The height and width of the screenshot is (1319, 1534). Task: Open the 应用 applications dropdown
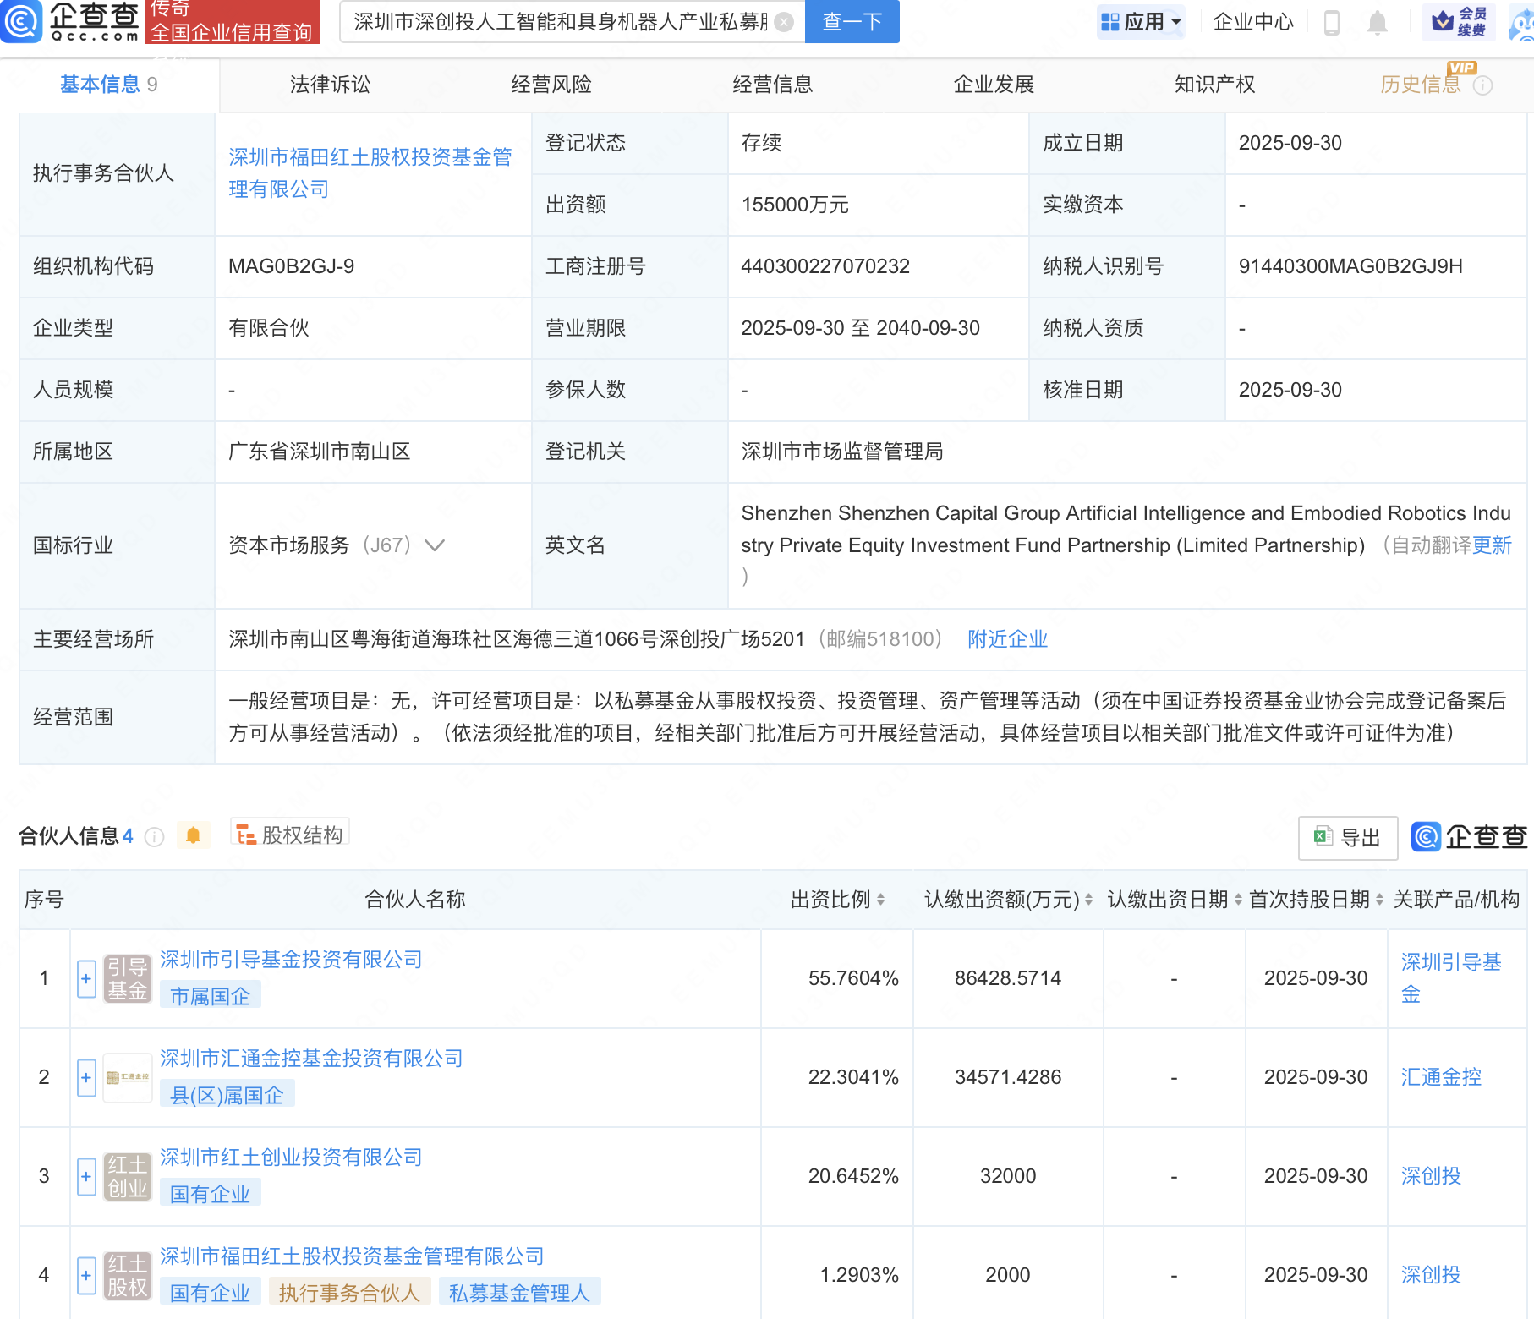pyautogui.click(x=1141, y=22)
